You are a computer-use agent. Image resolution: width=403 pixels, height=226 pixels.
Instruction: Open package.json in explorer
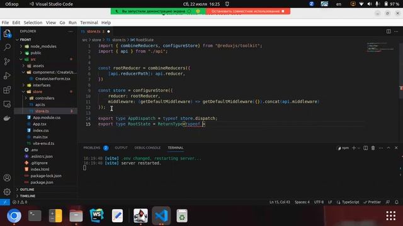(x=42, y=183)
